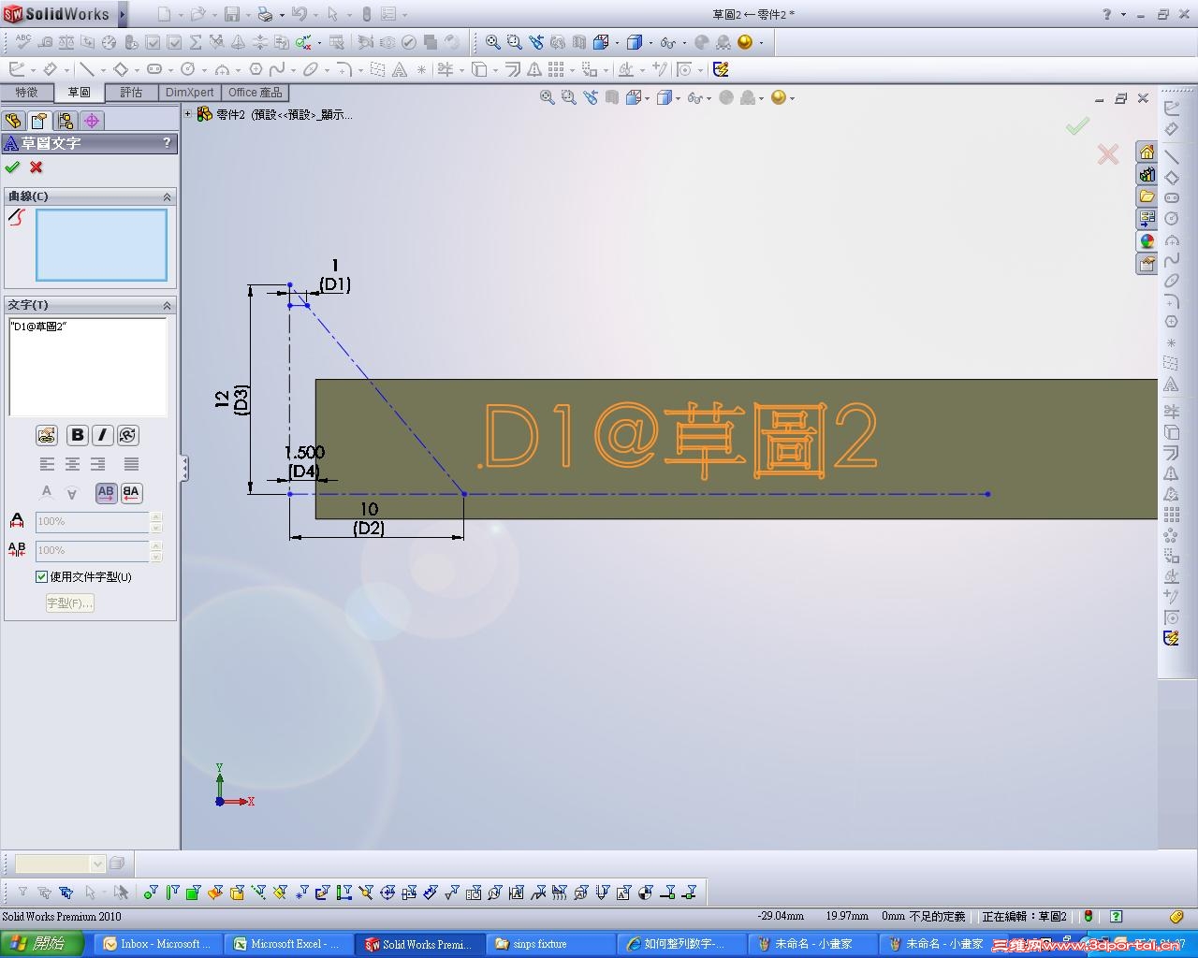The width and height of the screenshot is (1198, 958).
Task: Collapse the 曲線(C) section
Action: click(168, 196)
